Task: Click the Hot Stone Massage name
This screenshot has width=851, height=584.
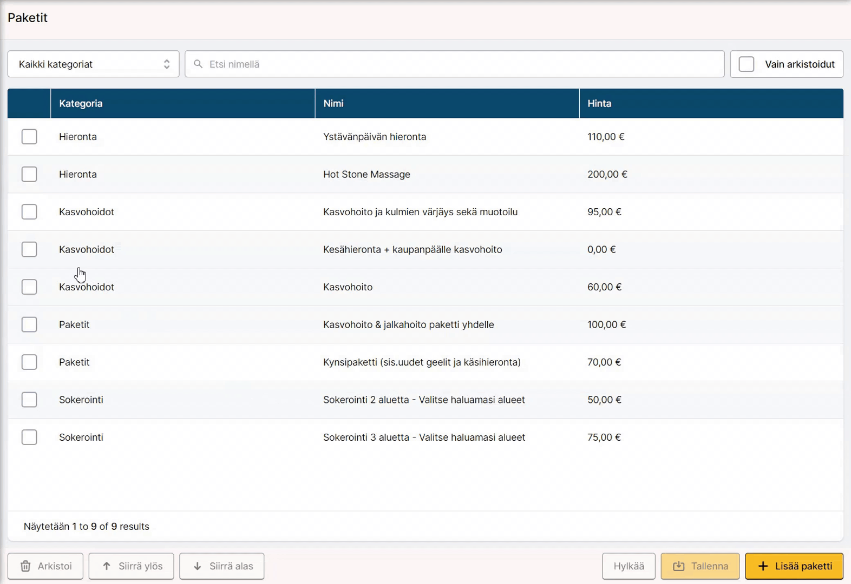Action: tap(366, 174)
